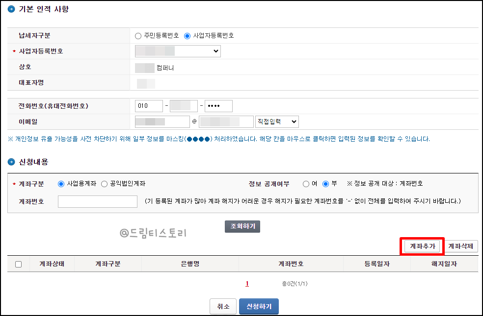Toggle the select-all checkbox in the table header

point(18,264)
